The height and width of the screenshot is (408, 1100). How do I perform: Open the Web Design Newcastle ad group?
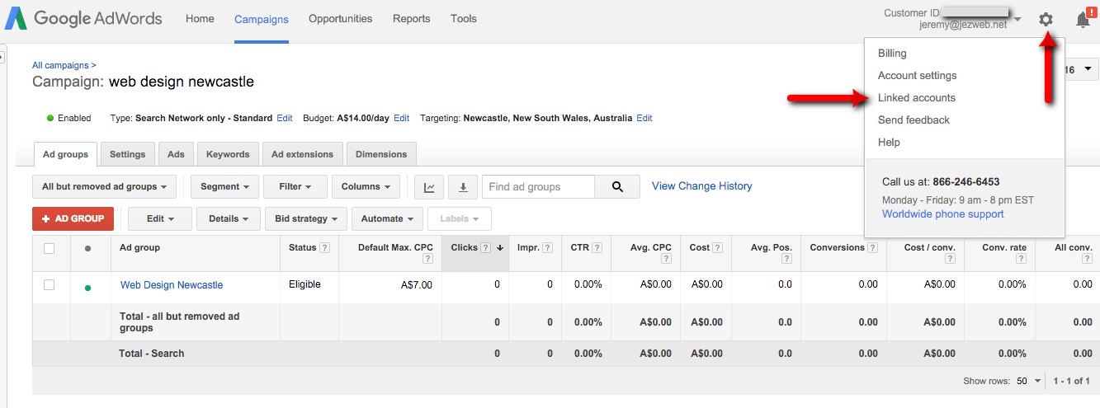pyautogui.click(x=172, y=285)
